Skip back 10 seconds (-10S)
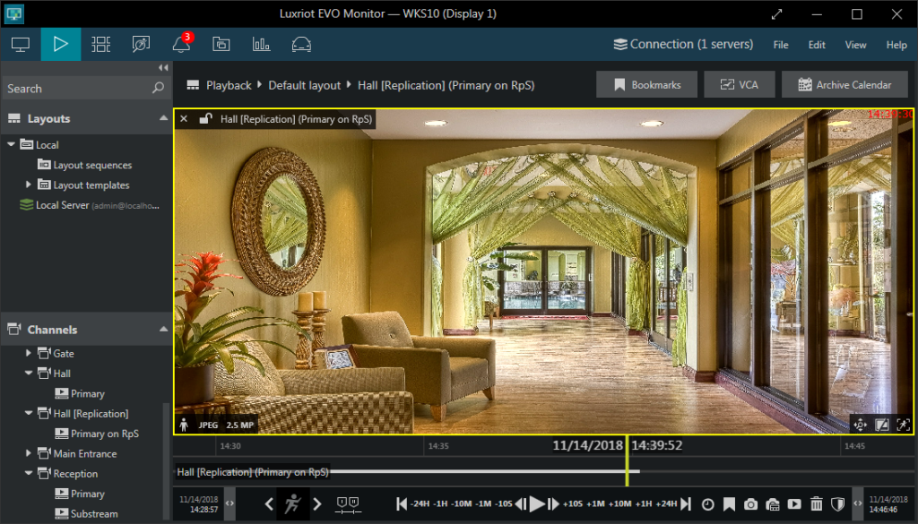 point(504,503)
